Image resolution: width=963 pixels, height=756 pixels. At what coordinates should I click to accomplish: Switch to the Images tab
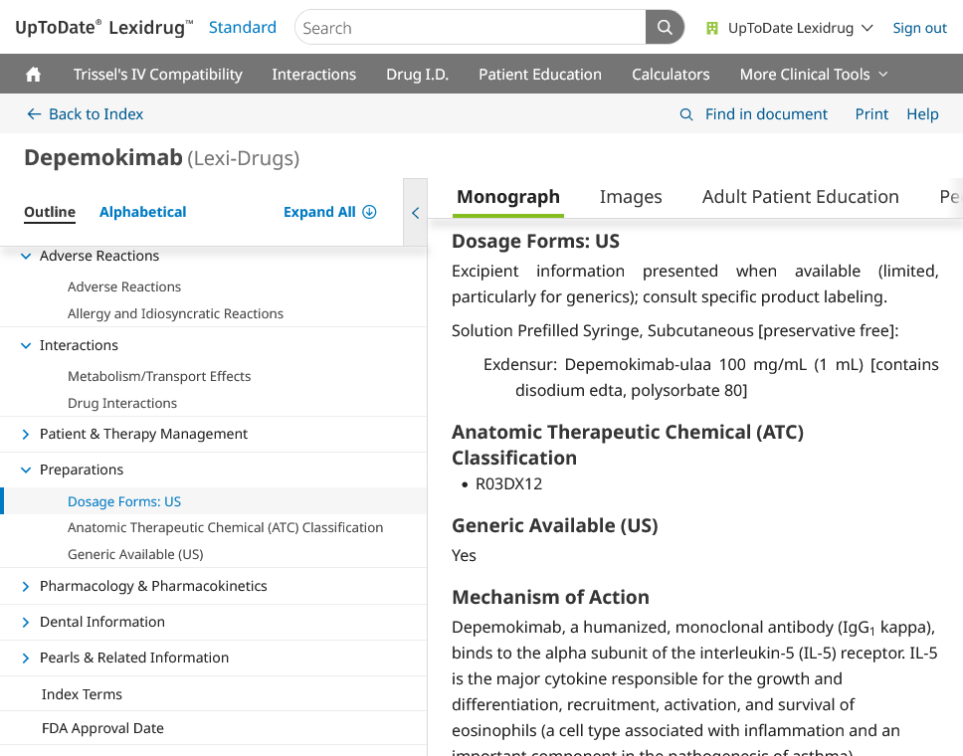(631, 196)
